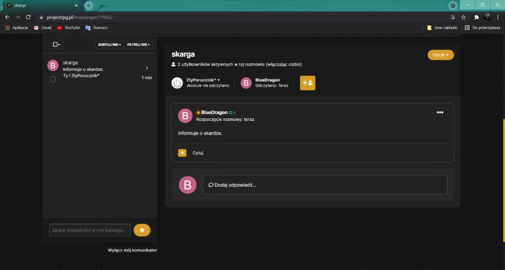Click the add user button
Image resolution: width=505 pixels, height=270 pixels.
pos(308,83)
